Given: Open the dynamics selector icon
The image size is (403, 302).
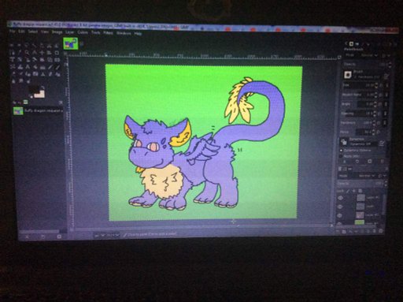Looking at the screenshot, I should coord(344,142).
